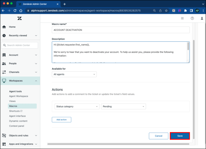Toggle the browser side panel icon
The image size is (206, 149).
[x=191, y=11]
